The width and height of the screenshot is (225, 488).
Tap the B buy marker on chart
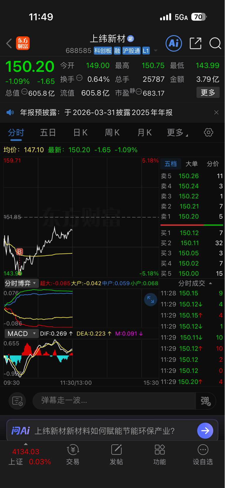click(x=19, y=251)
